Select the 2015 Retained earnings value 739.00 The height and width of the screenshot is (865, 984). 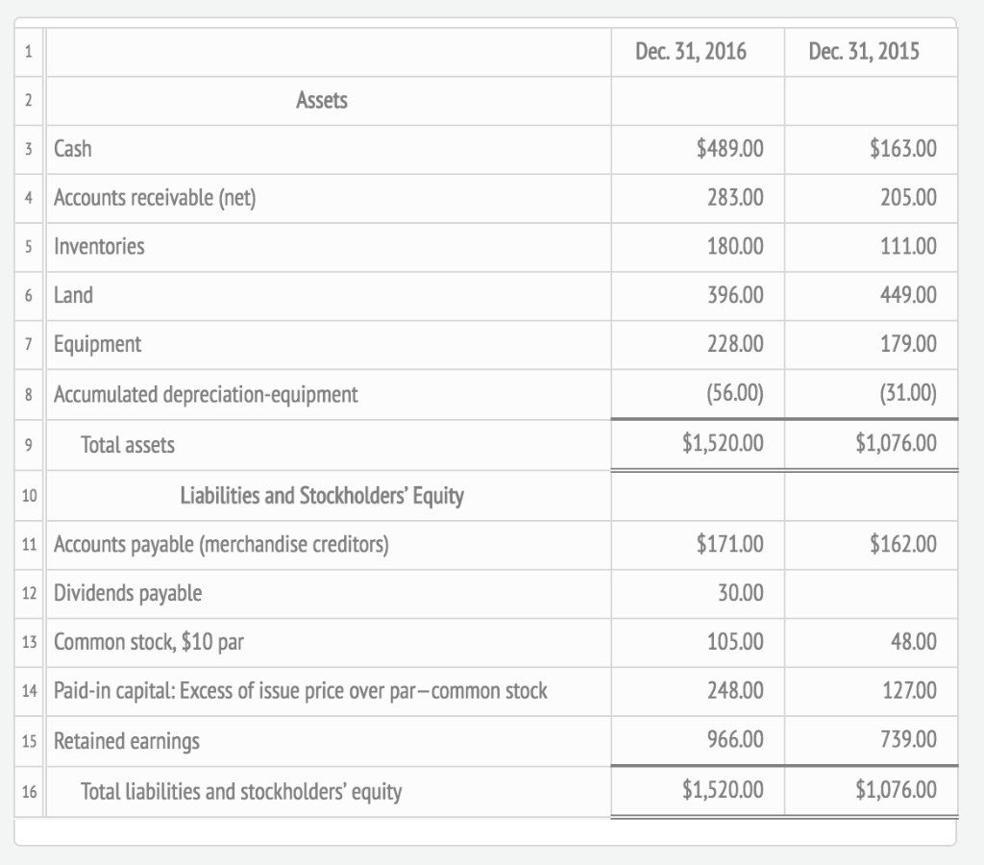click(x=910, y=741)
